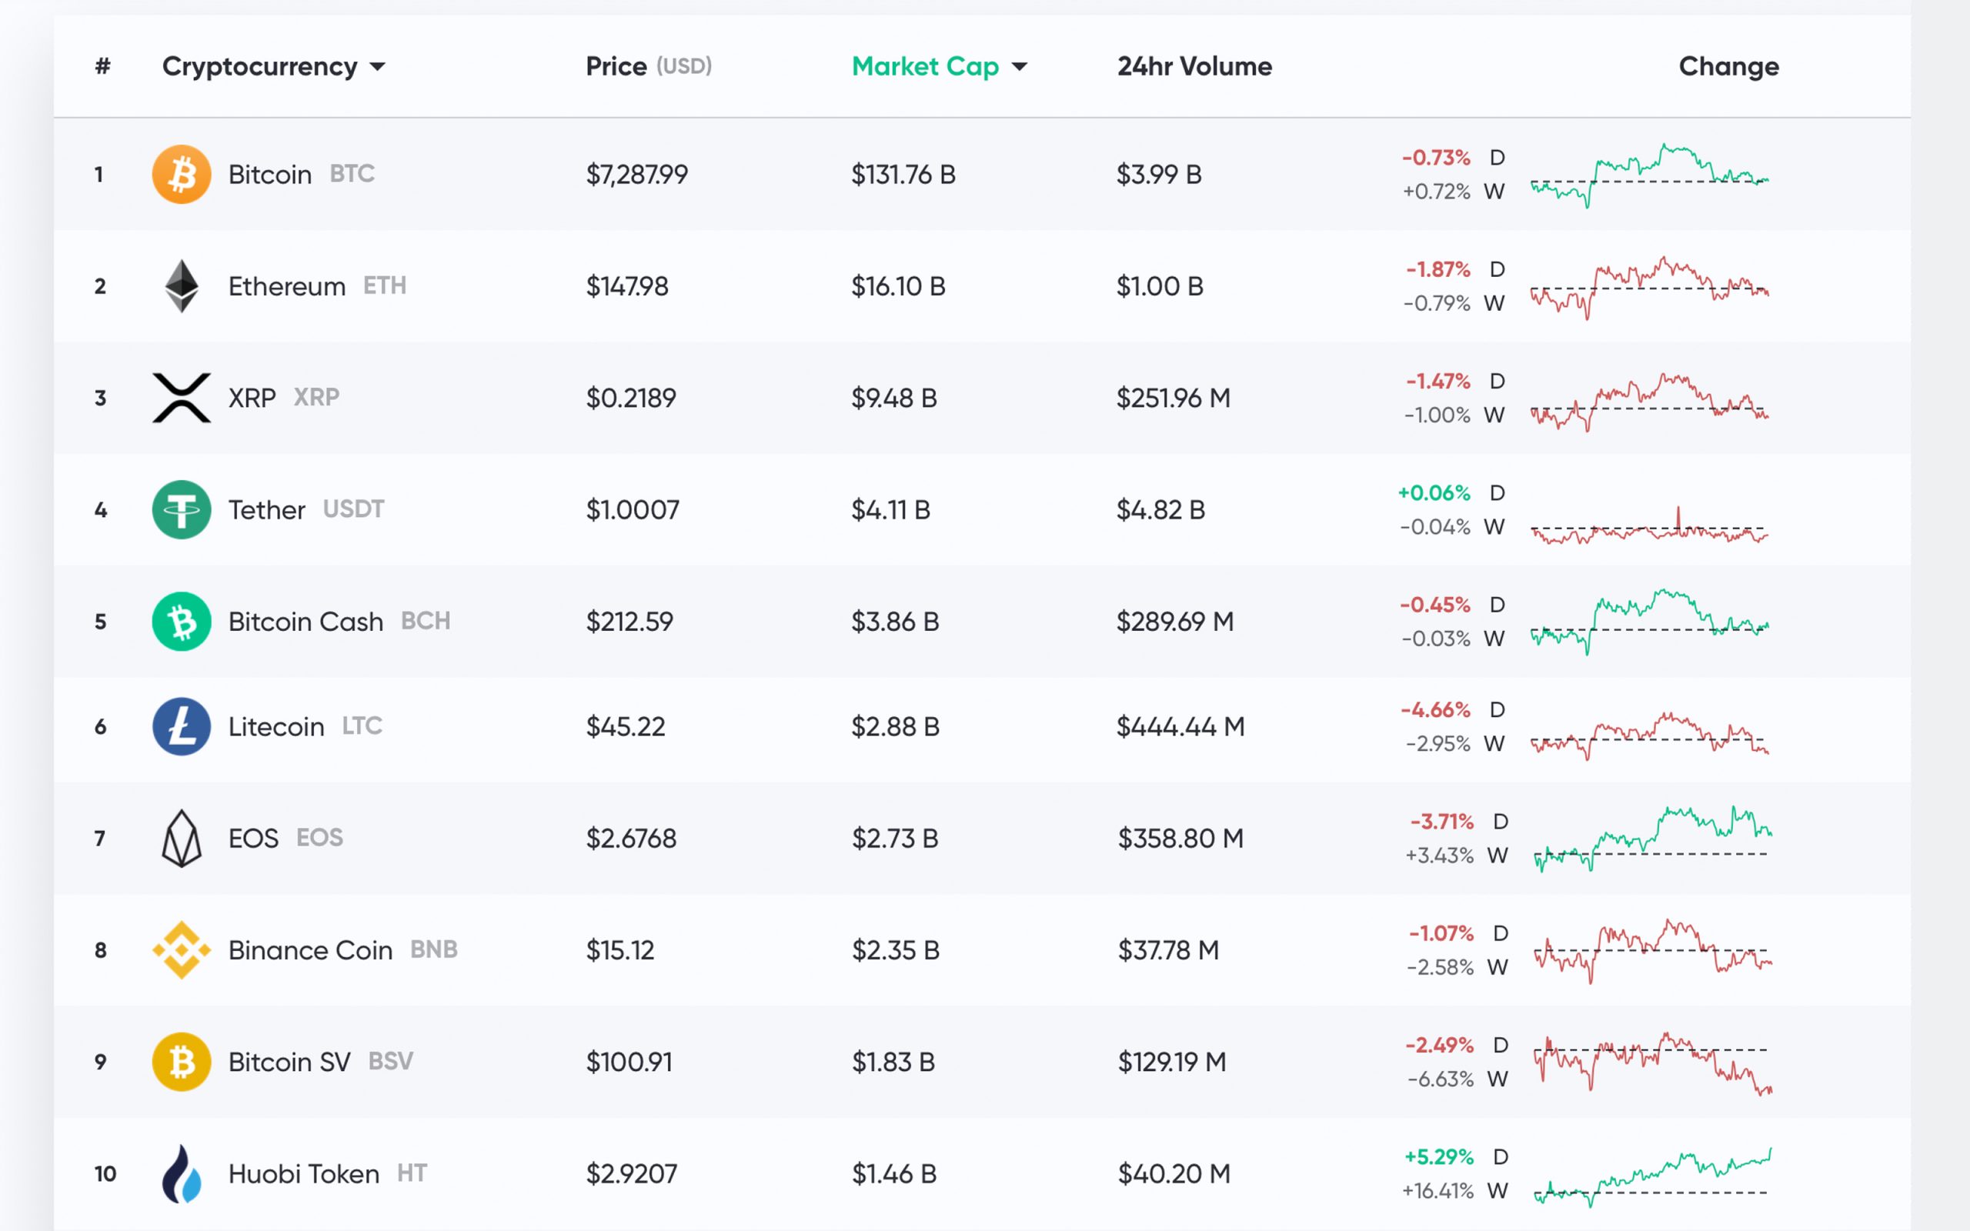Sort by the Price column header
Image resolution: width=1970 pixels, height=1231 pixels.
pos(649,66)
